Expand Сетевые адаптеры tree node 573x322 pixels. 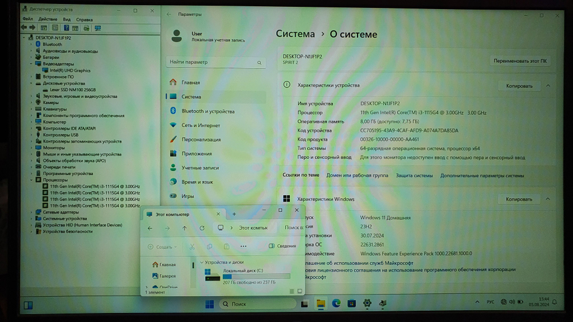pyautogui.click(x=32, y=212)
